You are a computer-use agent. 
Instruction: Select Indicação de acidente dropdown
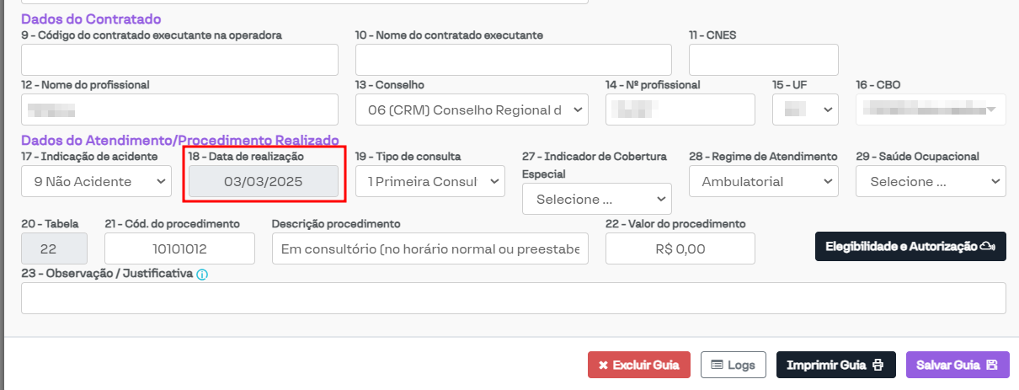[95, 181]
